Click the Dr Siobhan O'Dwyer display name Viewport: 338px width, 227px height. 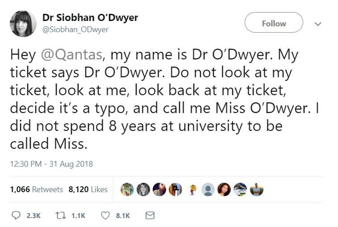pyautogui.click(x=90, y=18)
